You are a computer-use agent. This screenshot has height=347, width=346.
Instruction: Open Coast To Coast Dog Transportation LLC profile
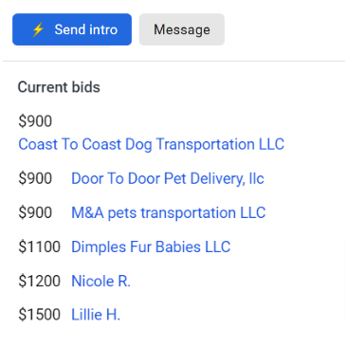tap(151, 144)
